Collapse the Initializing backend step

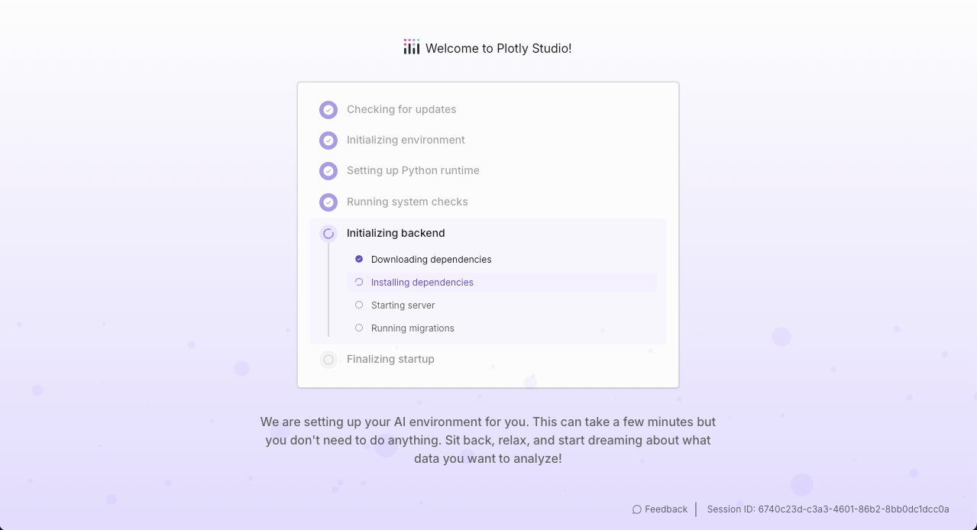pyautogui.click(x=488, y=233)
